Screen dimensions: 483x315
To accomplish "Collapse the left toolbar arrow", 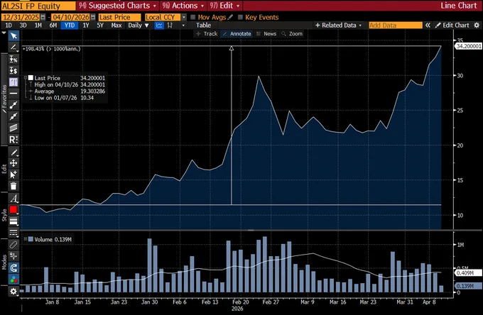I will (4, 33).
